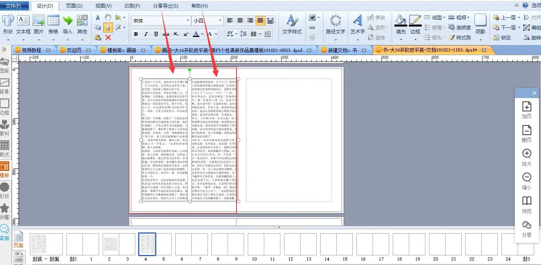Toggle bold formatting

point(136,34)
